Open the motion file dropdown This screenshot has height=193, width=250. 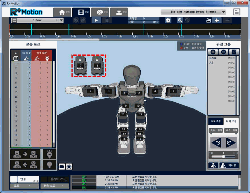click(194, 12)
